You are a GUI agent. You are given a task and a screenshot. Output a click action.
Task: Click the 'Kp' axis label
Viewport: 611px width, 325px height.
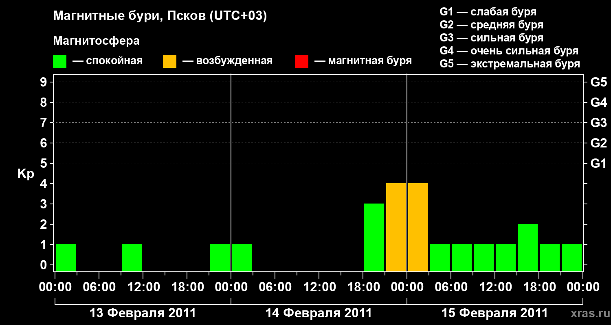point(26,174)
